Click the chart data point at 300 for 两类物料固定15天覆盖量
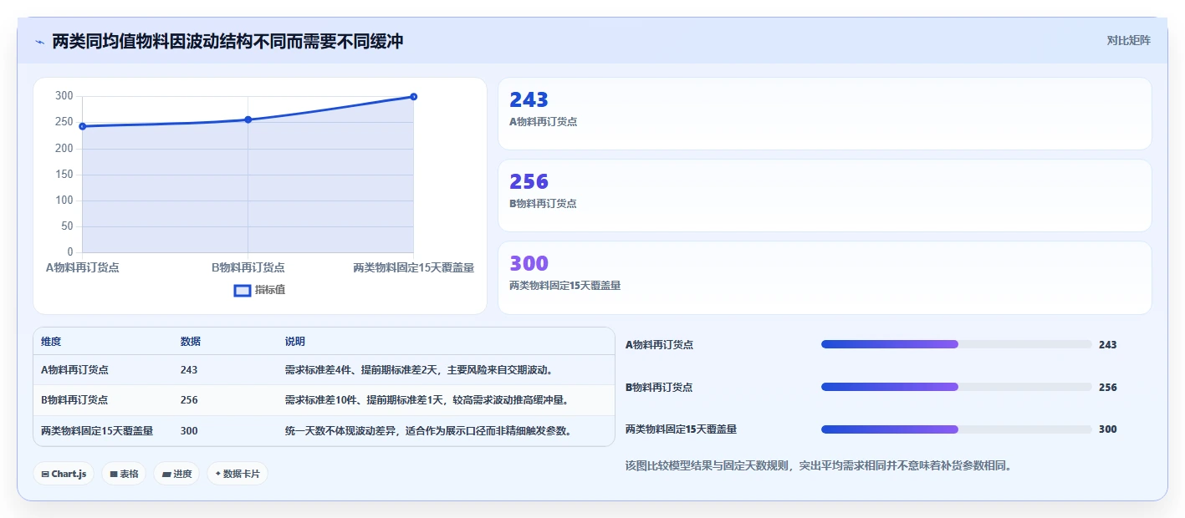This screenshot has height=518, width=1185. [x=414, y=97]
